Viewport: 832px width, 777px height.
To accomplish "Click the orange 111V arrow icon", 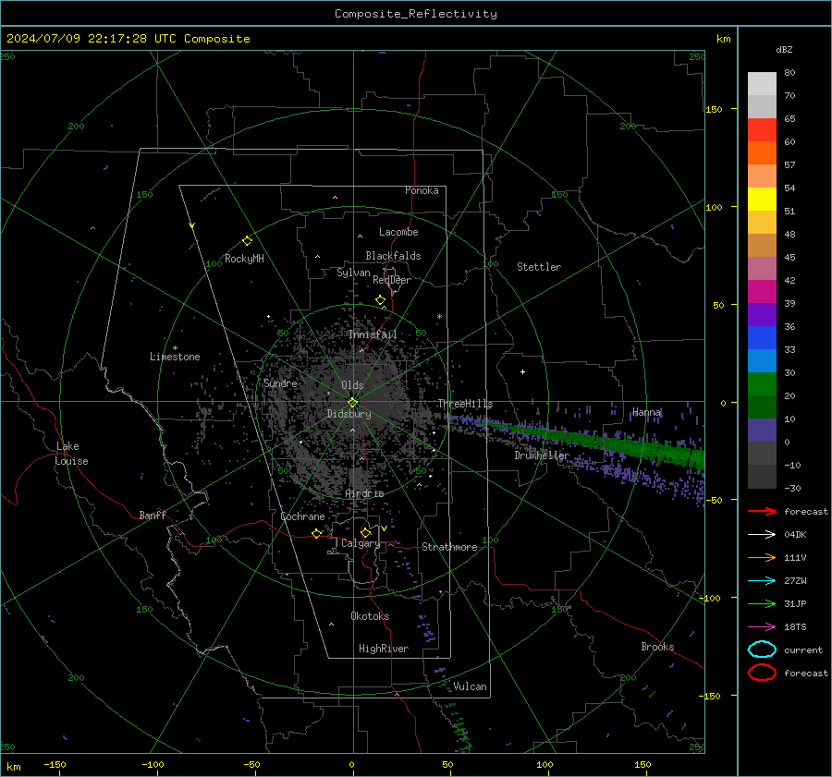I will coord(762,557).
